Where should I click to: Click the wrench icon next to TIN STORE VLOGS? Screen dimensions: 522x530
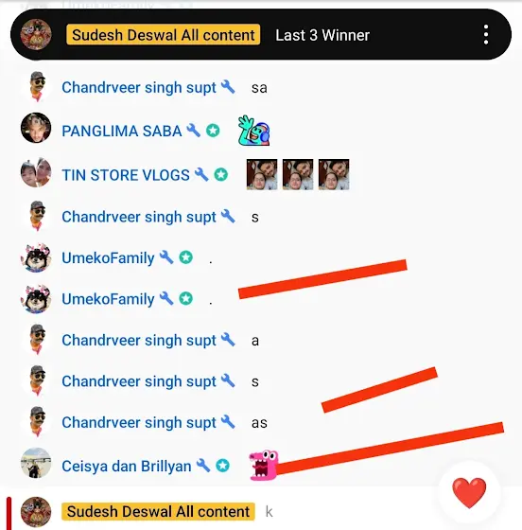pos(201,175)
